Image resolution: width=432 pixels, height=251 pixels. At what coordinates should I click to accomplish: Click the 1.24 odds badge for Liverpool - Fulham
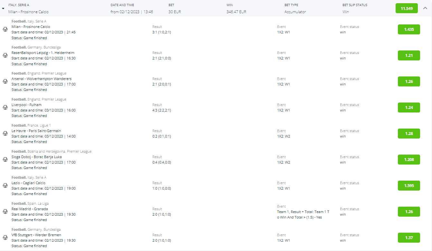(x=409, y=107)
